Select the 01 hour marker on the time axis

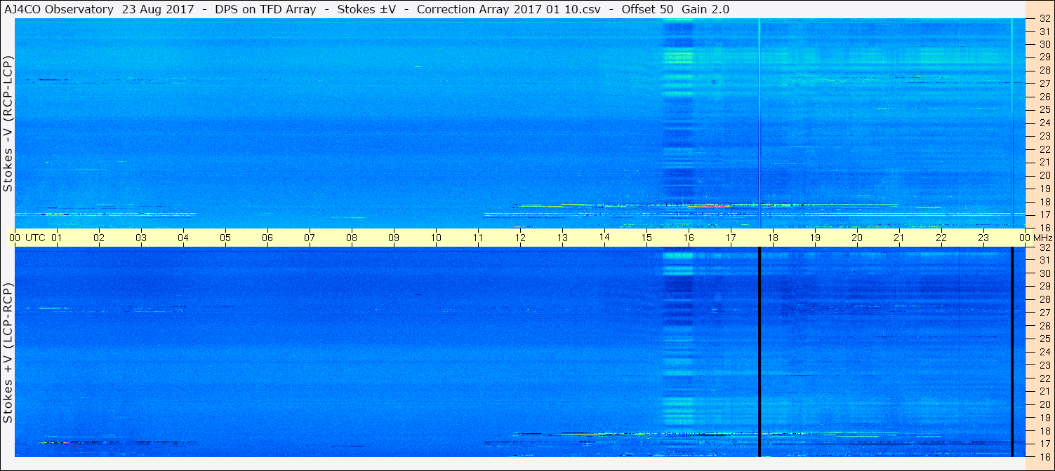pyautogui.click(x=57, y=238)
